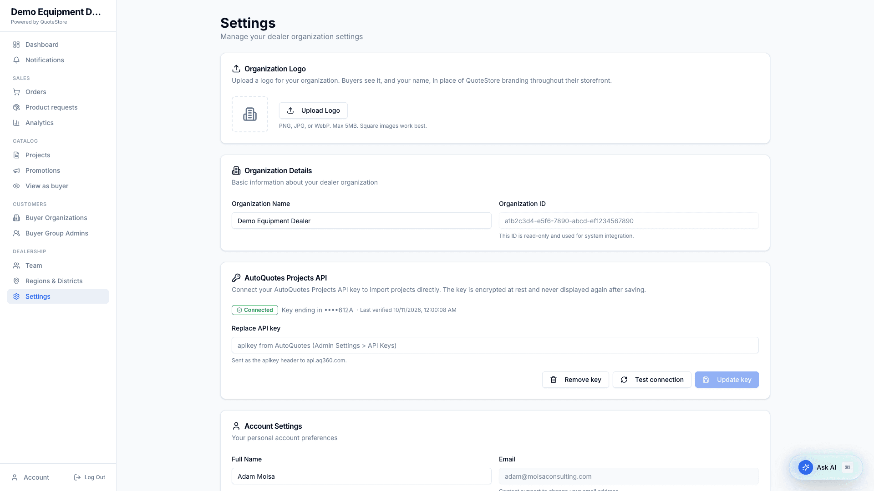Click the Buyer Group Admins people icon
Screen dimensions: 874x491
point(16,233)
